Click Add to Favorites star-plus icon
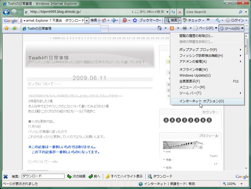The height and width of the screenshot is (189, 251). point(14,28)
